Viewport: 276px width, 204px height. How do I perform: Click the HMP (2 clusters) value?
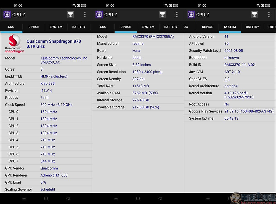(54, 76)
